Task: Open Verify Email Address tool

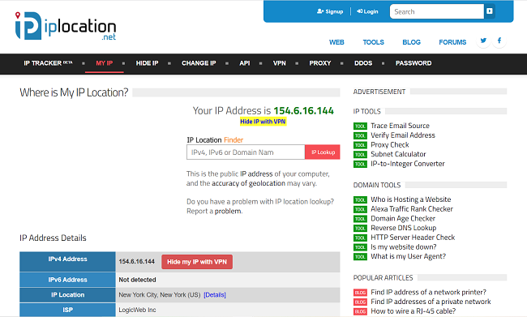Action: 403,135
